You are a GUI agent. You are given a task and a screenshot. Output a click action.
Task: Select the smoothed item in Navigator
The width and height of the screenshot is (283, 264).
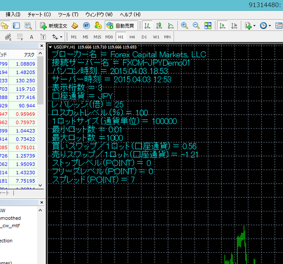point(10,218)
